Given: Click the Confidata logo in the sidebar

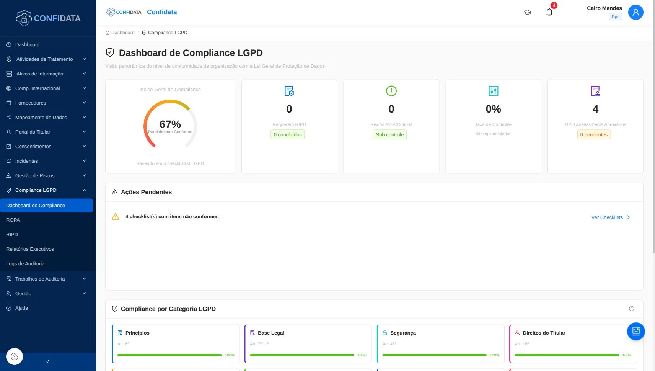Looking at the screenshot, I should (48, 18).
